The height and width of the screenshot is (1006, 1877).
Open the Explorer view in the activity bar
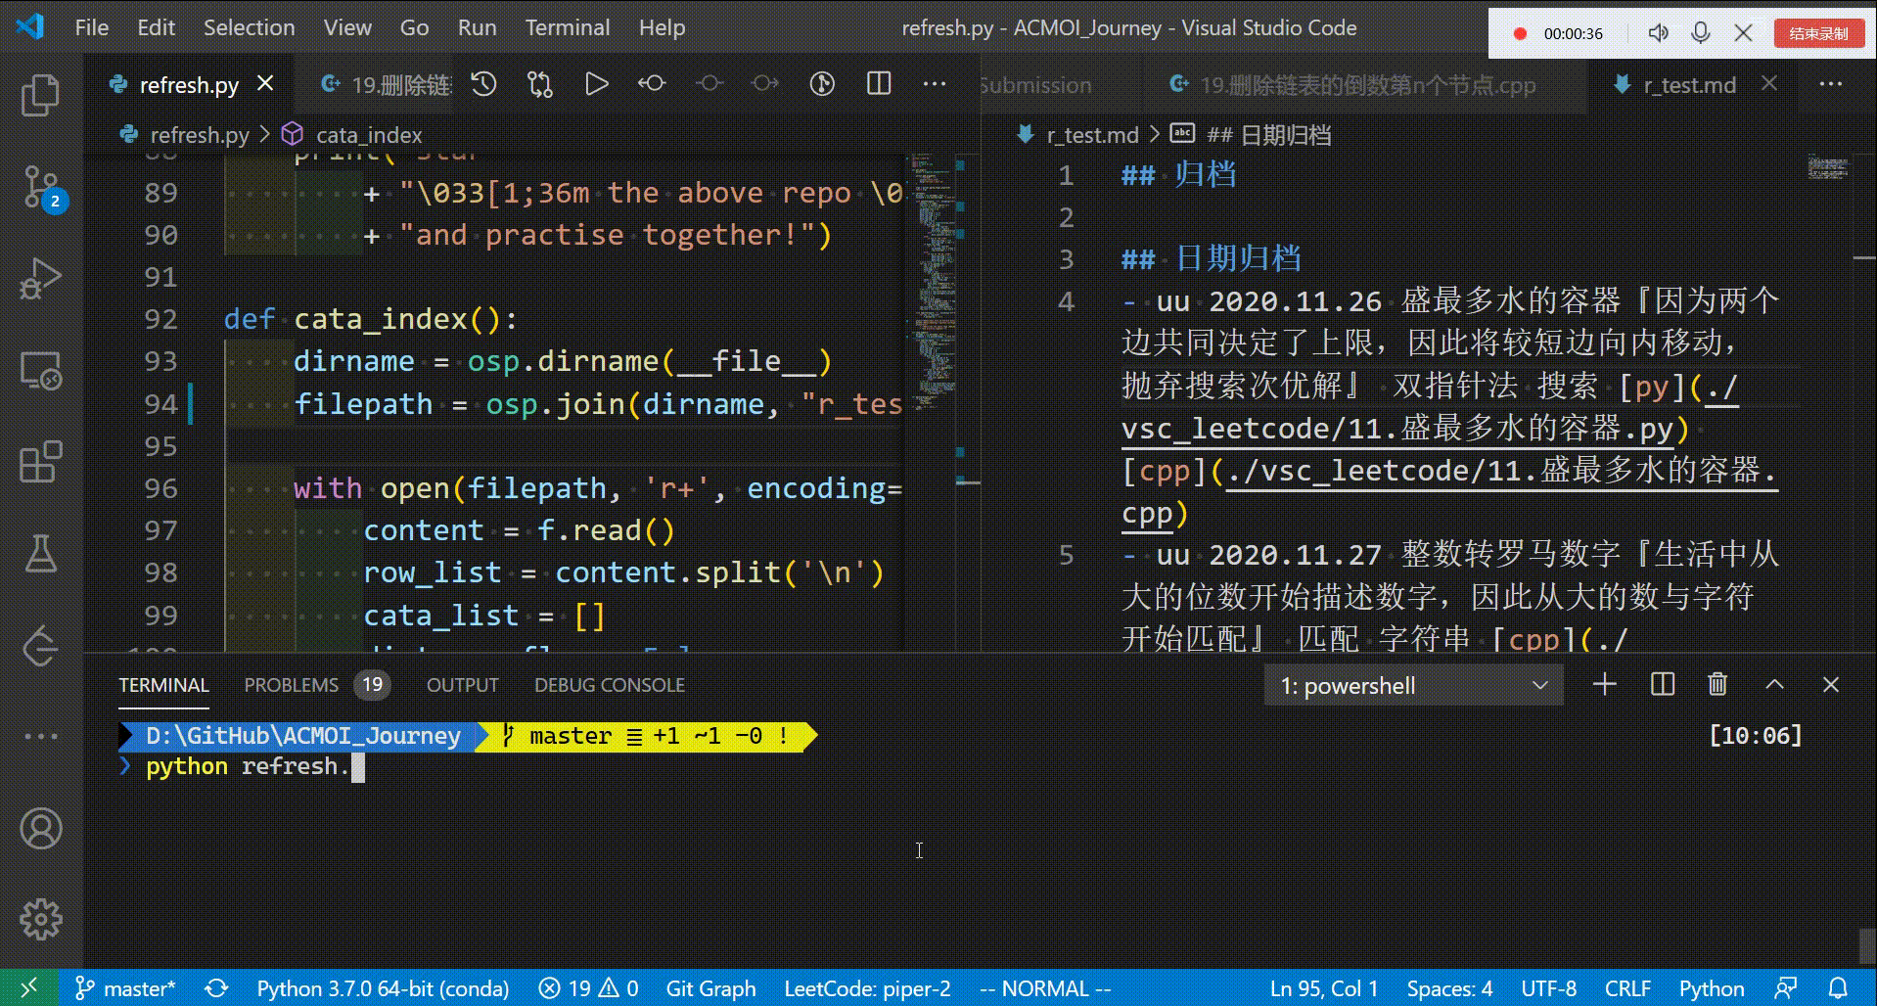coord(40,95)
